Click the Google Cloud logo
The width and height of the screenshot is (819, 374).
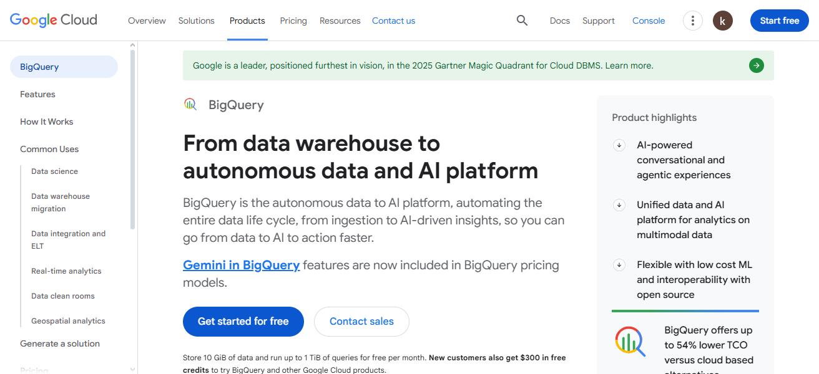tap(53, 19)
